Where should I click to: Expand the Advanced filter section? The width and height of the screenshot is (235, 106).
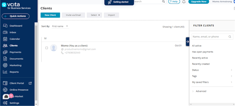pos(199,91)
